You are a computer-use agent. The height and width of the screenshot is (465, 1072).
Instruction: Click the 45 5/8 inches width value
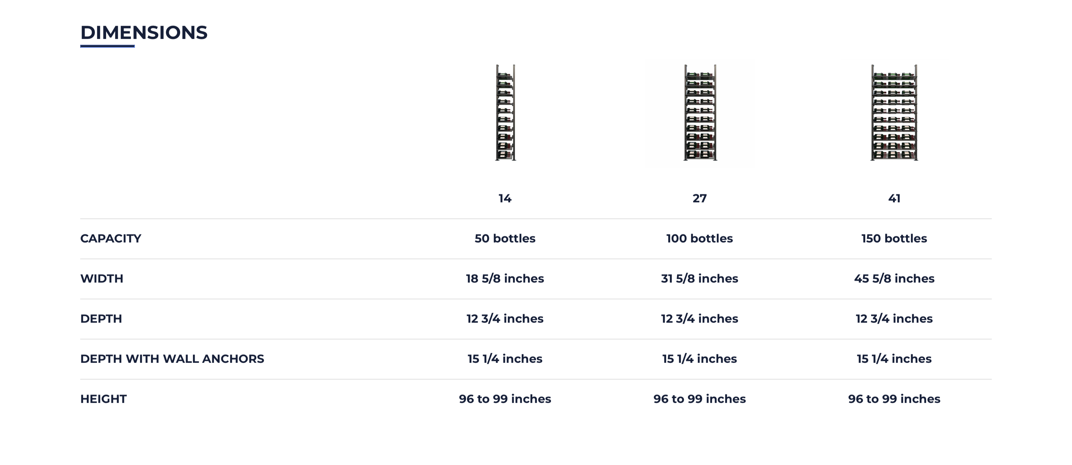(894, 279)
